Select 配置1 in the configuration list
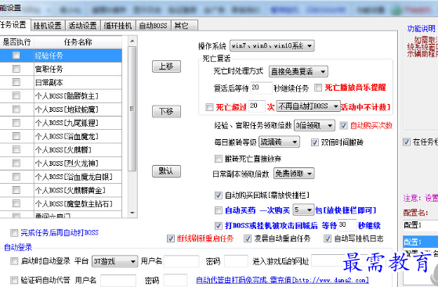This screenshot has width=438, height=287. [421, 242]
